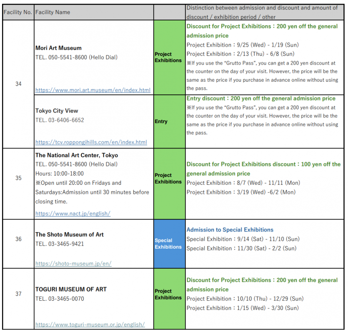Click the blue 'Special Exhibitions' cell

point(169,244)
